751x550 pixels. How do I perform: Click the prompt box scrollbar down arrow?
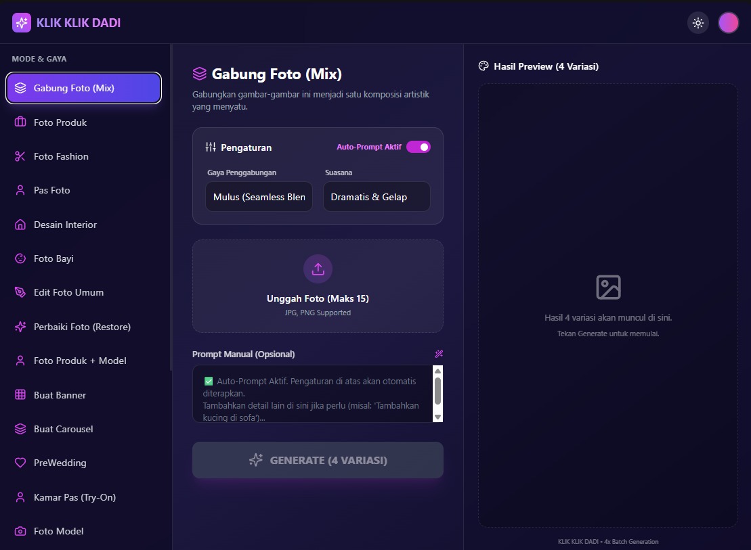click(437, 417)
